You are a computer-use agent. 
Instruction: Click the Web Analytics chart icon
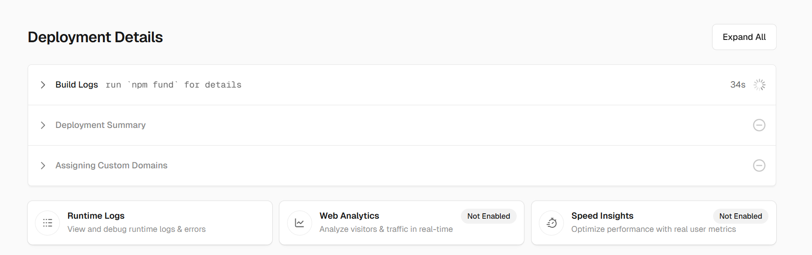(299, 223)
